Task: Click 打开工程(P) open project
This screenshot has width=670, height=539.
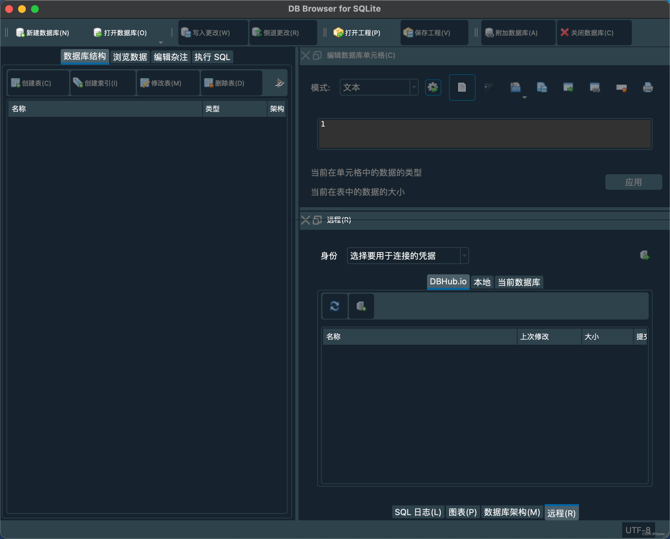Action: pyautogui.click(x=357, y=33)
